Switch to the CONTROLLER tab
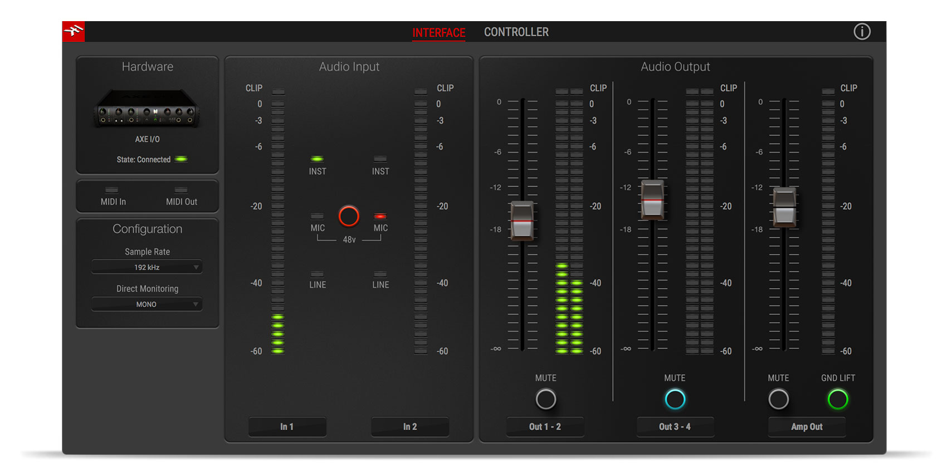 pos(516,32)
